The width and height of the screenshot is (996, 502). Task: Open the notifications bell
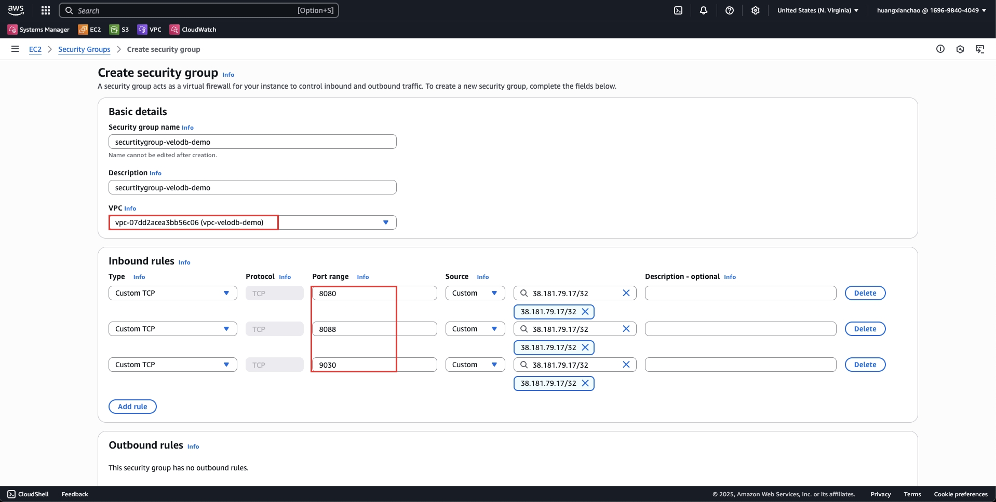click(x=704, y=10)
